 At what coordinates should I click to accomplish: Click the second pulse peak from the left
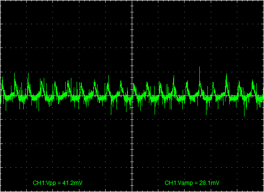14,73
